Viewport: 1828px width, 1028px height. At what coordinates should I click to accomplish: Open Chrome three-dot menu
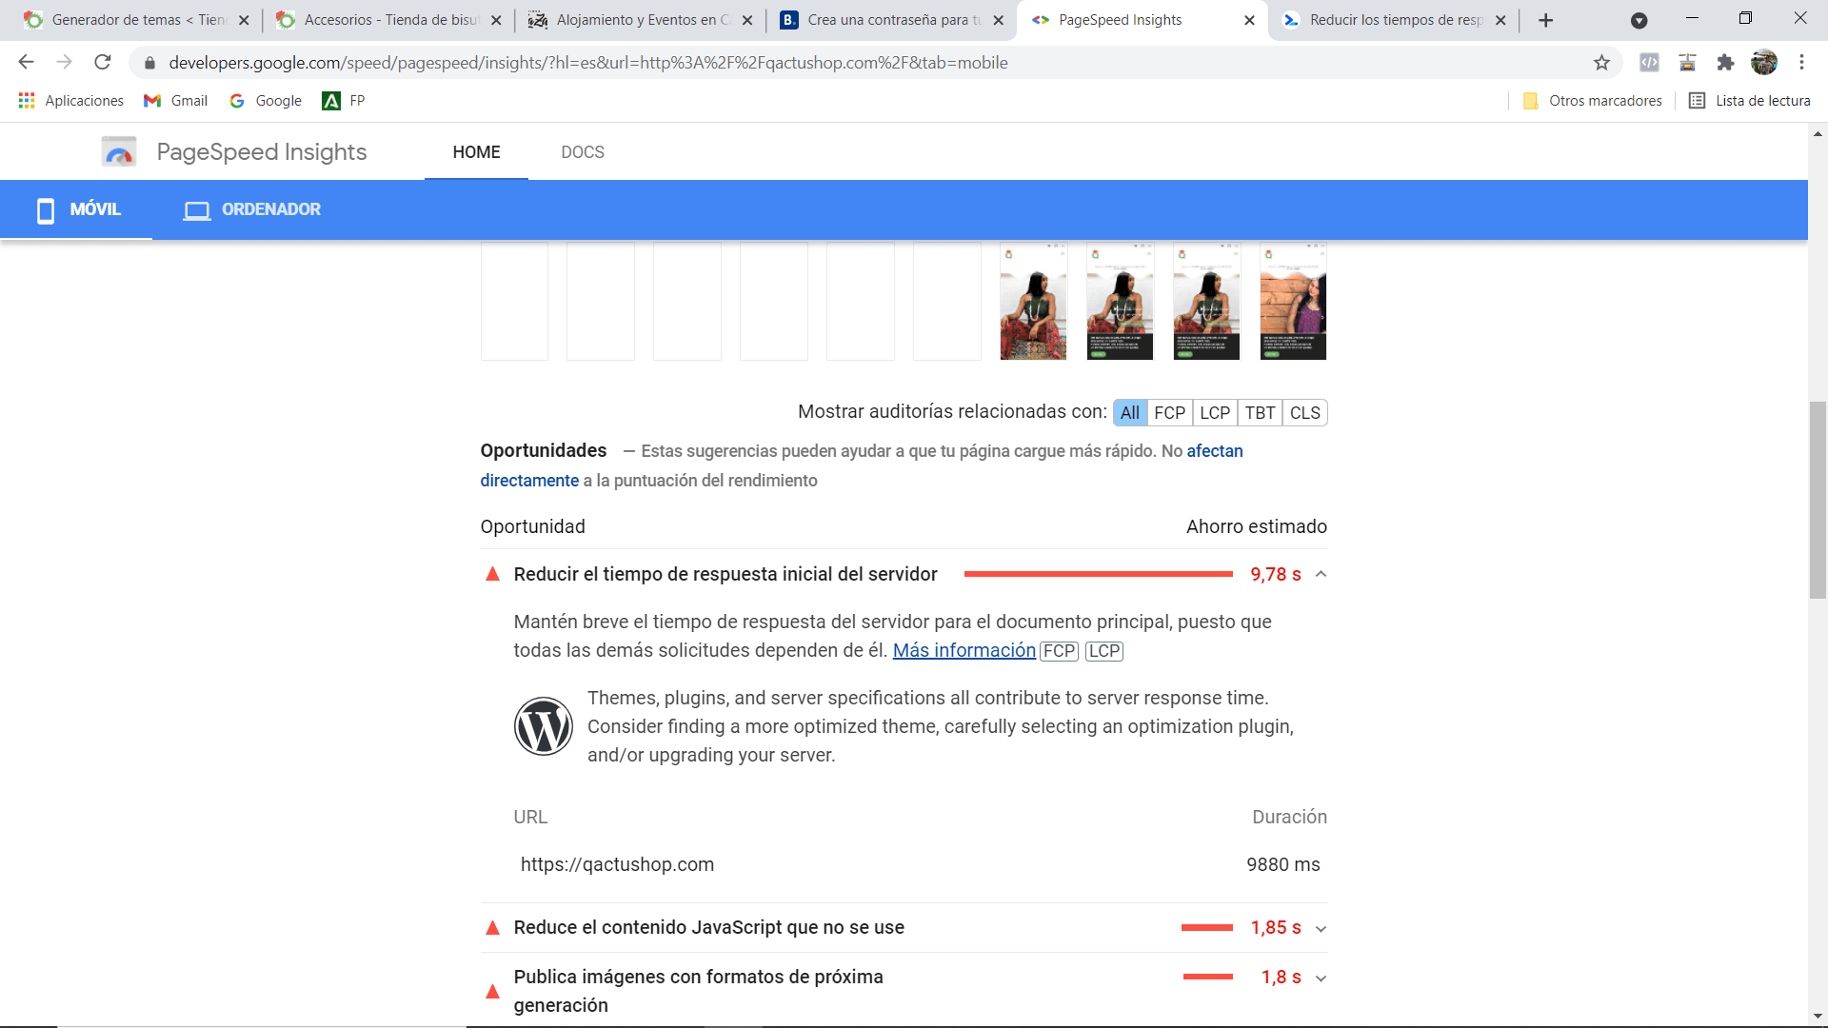[1801, 63]
